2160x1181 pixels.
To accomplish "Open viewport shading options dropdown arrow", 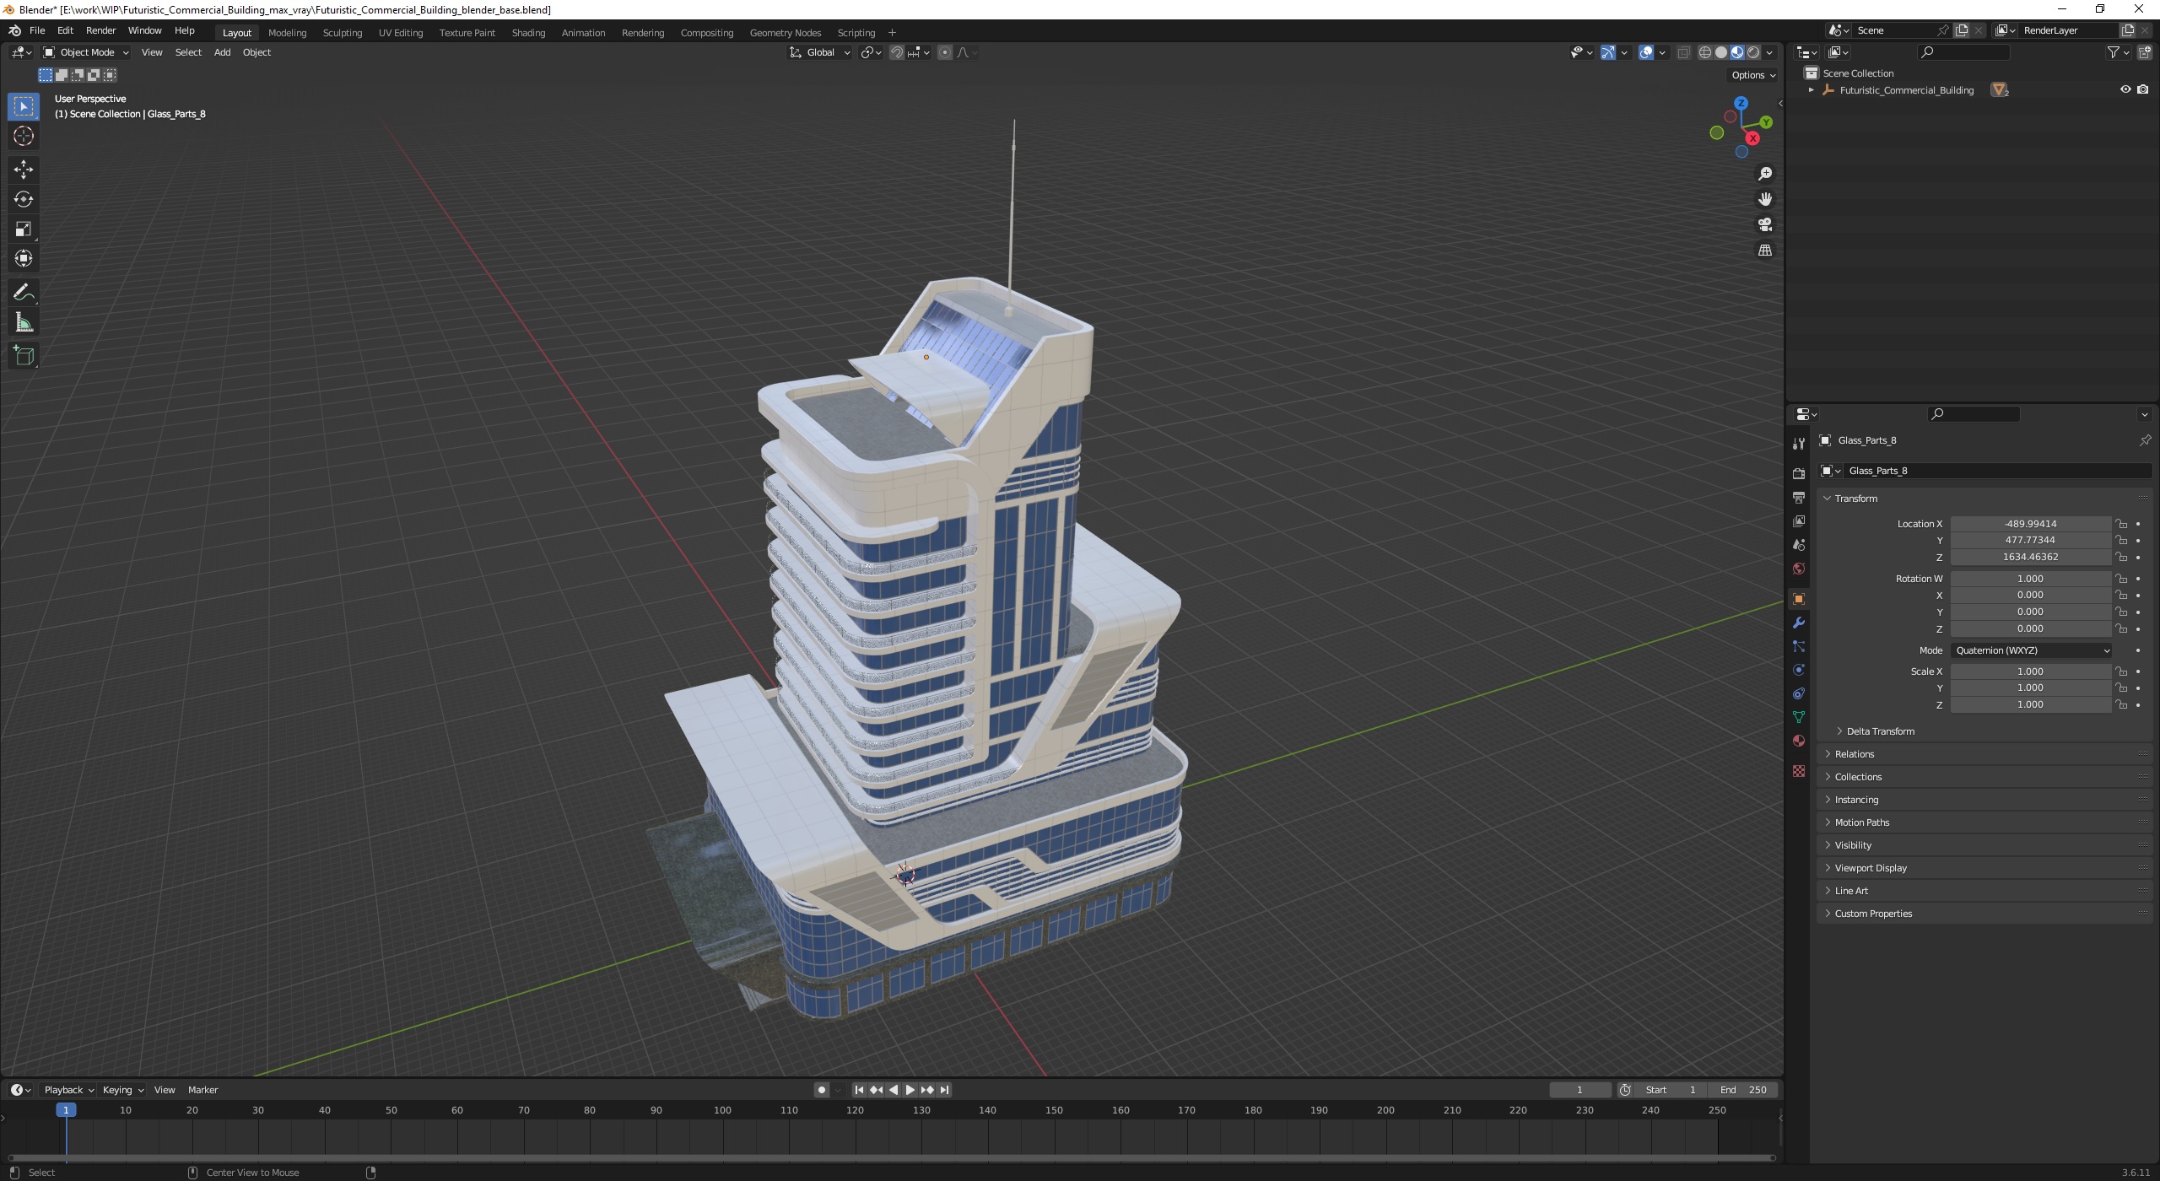I will pos(1770,52).
